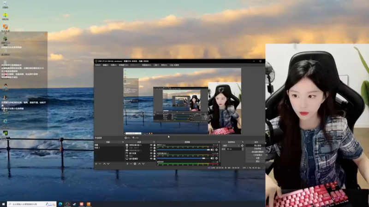The height and width of the screenshot is (207, 369).
Task: Hide the Display Capture source
Action: click(151, 159)
